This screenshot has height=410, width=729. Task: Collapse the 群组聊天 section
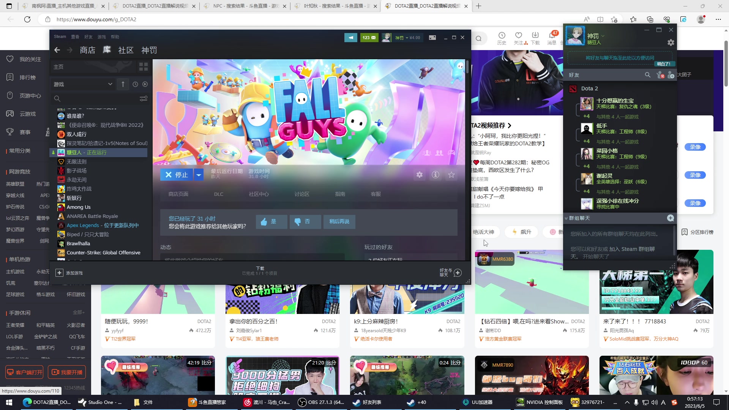pyautogui.click(x=566, y=218)
